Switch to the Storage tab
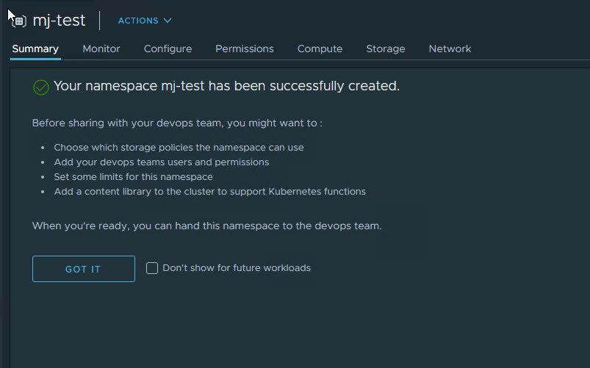590x368 pixels. [386, 48]
